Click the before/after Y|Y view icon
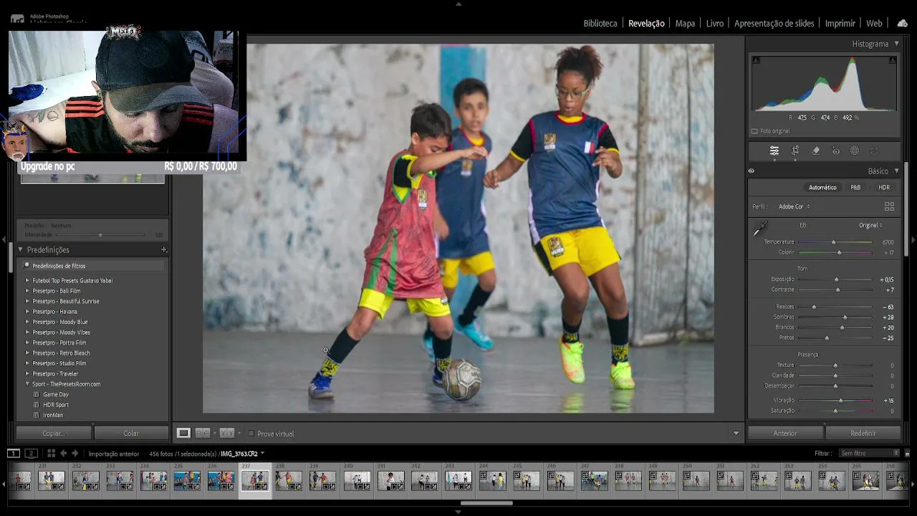Screen dimensions: 917x516 point(226,433)
